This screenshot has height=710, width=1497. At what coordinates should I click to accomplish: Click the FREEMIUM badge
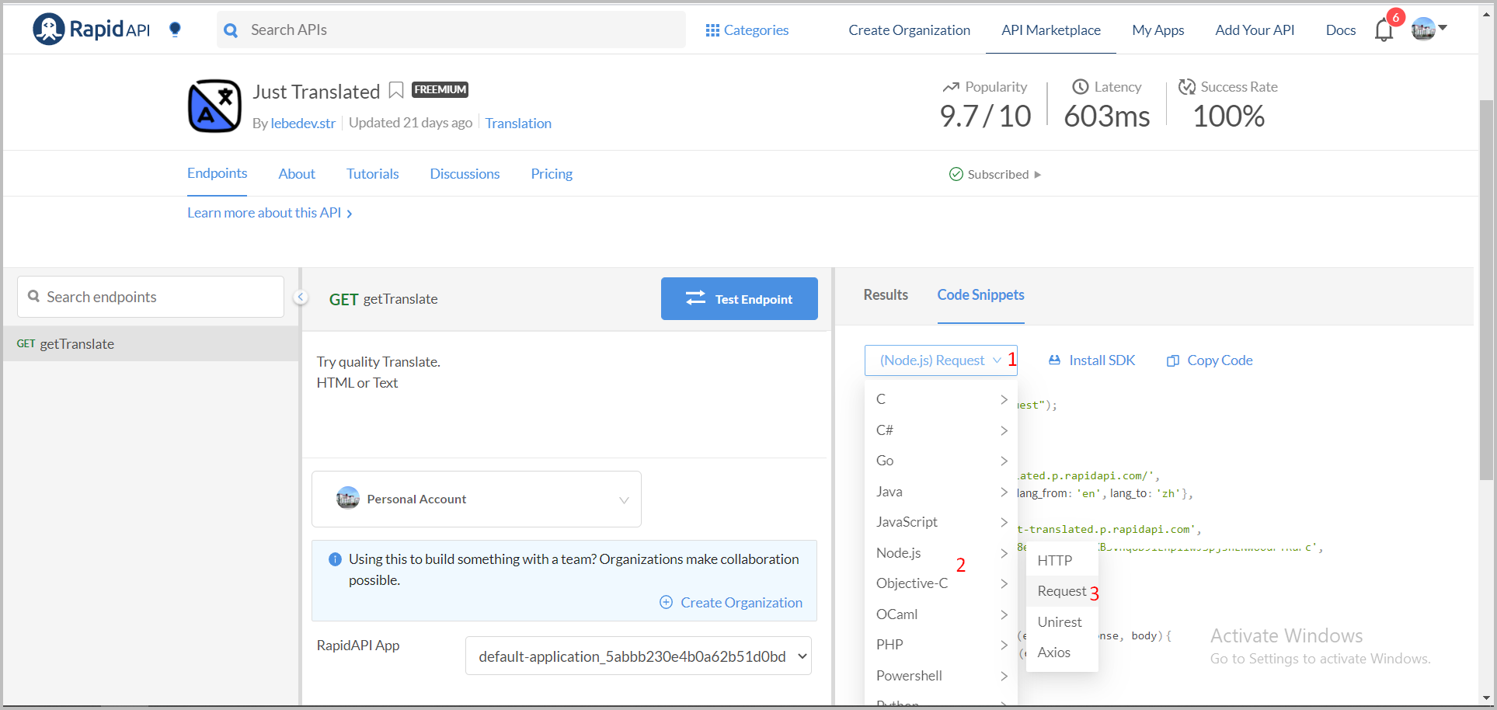coord(440,89)
